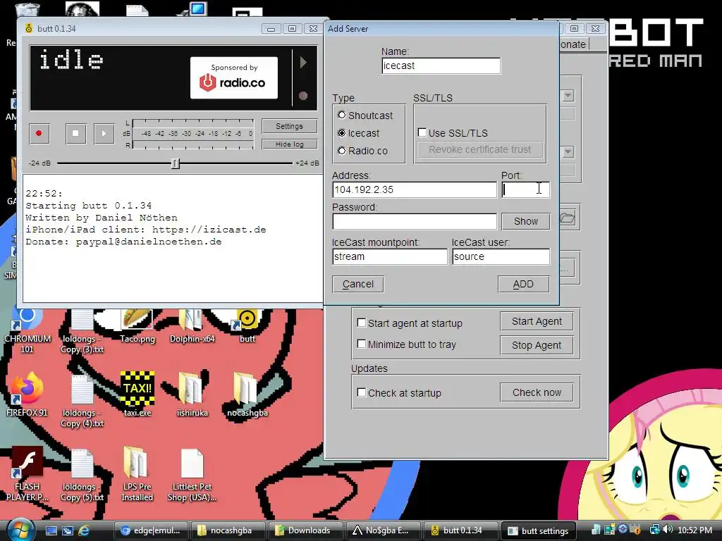Click the server Name field
This screenshot has width=722, height=541.
pyautogui.click(x=441, y=66)
